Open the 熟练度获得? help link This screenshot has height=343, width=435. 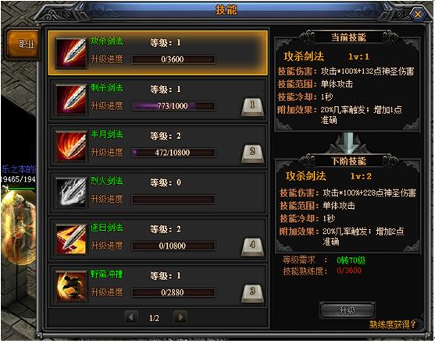392,324
